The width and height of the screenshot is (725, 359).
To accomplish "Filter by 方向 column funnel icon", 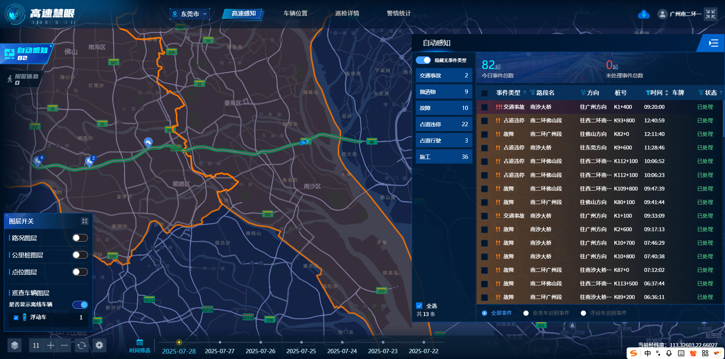I will point(583,93).
